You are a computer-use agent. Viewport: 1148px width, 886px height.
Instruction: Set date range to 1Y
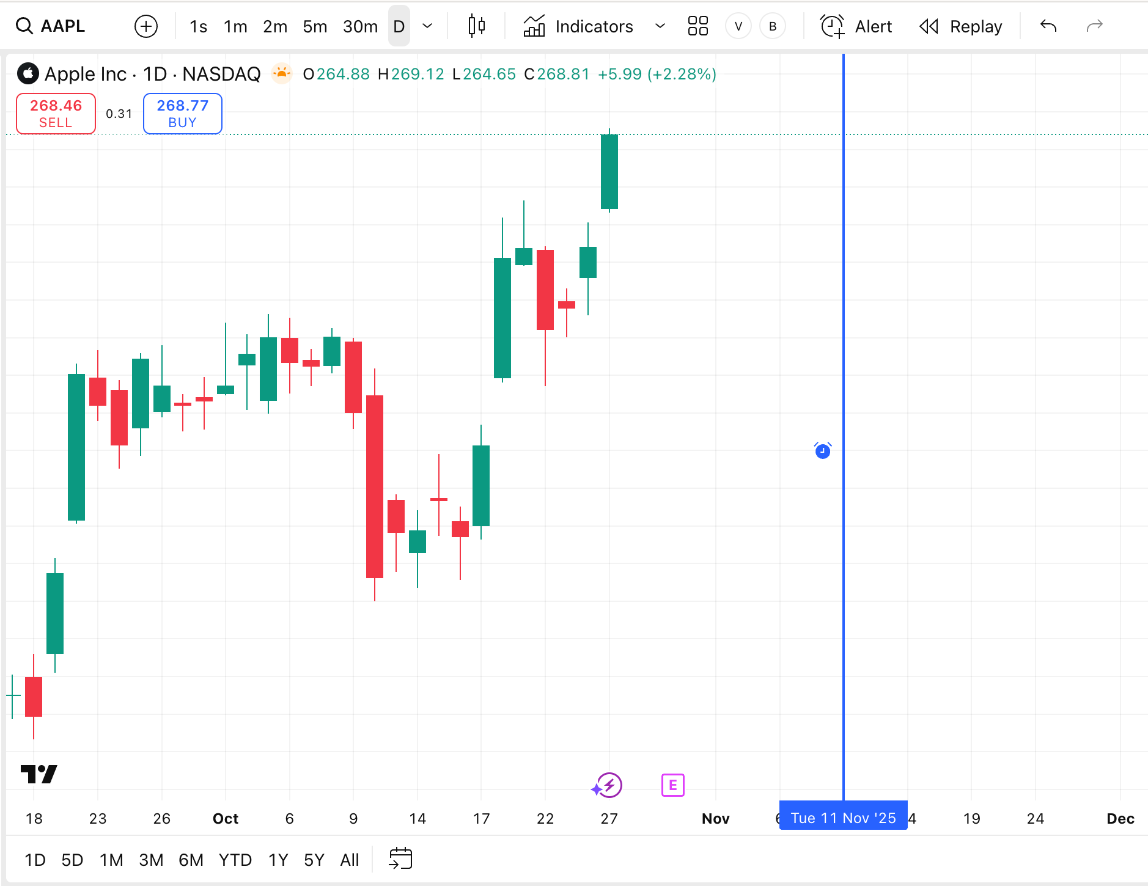[x=278, y=860]
